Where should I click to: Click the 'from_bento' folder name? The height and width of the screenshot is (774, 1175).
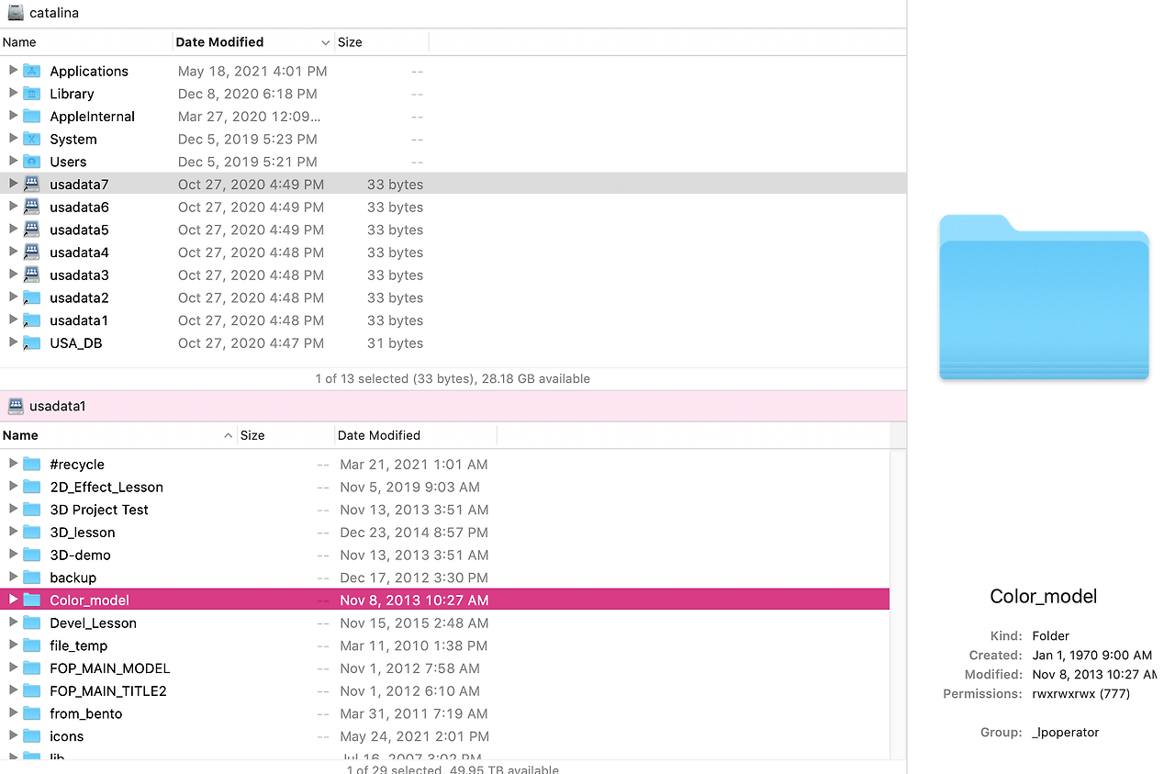click(x=86, y=713)
